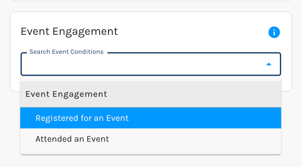302x167 pixels.
Task: Open Event Engagement help info icon
Action: pos(274,32)
